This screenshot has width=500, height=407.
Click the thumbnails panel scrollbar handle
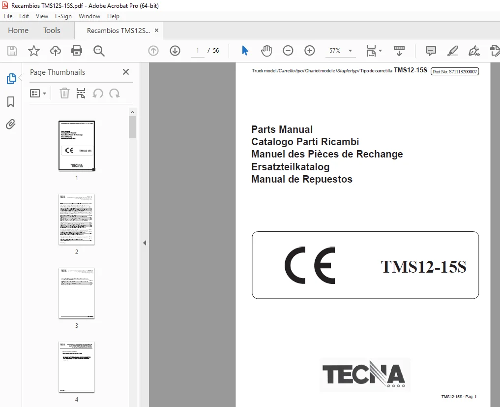click(132, 127)
